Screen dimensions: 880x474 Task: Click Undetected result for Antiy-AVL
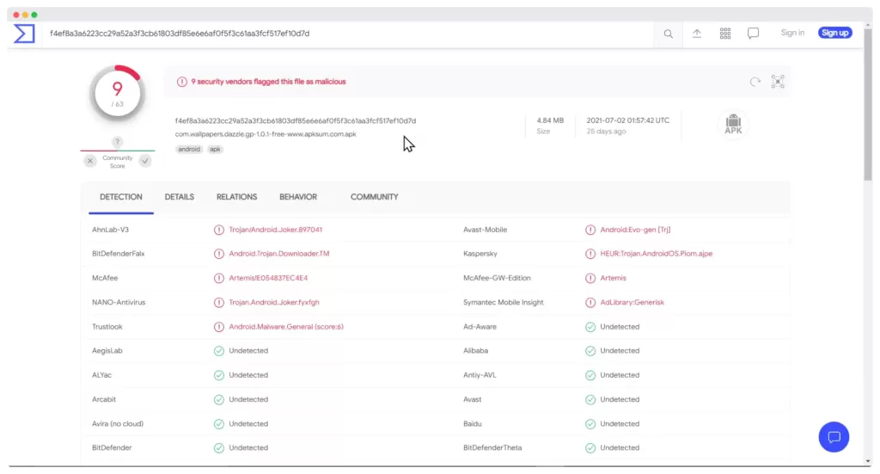[x=620, y=375]
